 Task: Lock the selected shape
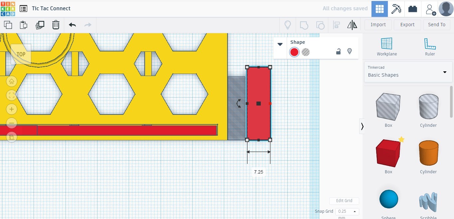coord(338,51)
